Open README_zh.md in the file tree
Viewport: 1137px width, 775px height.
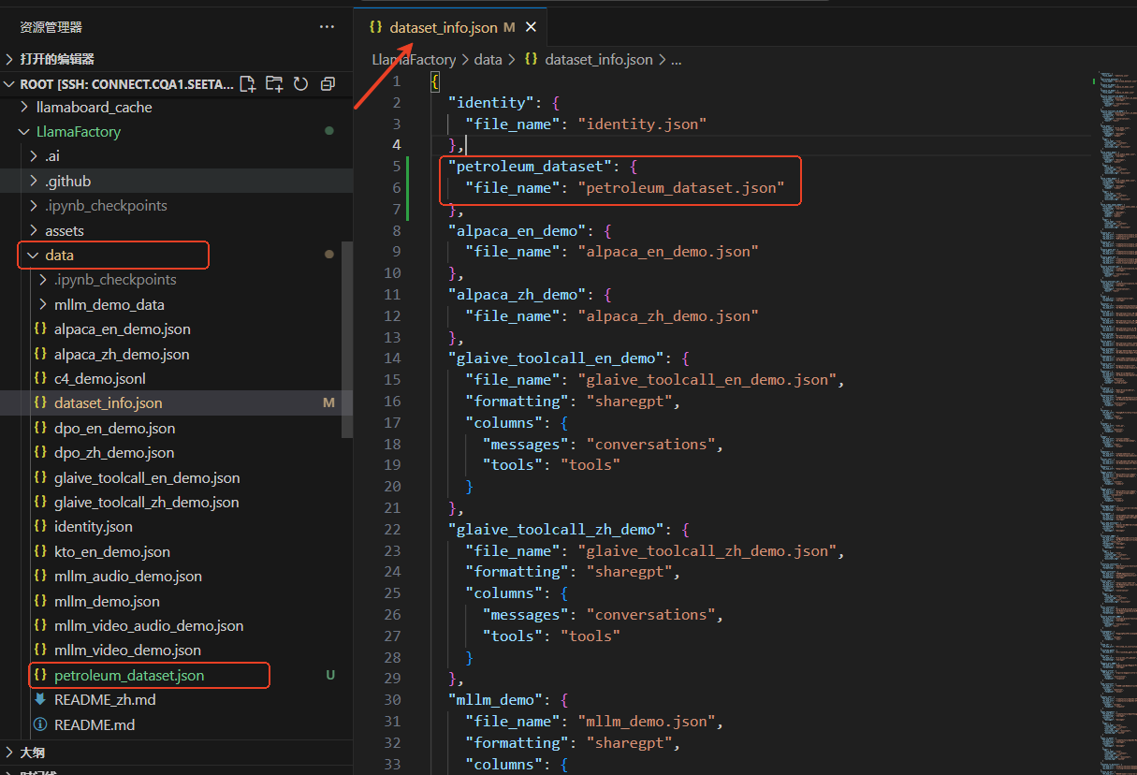pyautogui.click(x=105, y=700)
